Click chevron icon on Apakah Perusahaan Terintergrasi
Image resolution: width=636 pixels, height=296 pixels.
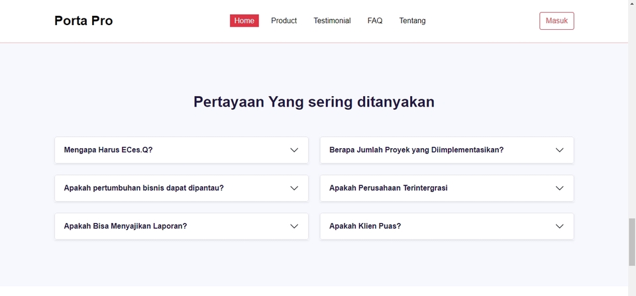click(559, 188)
